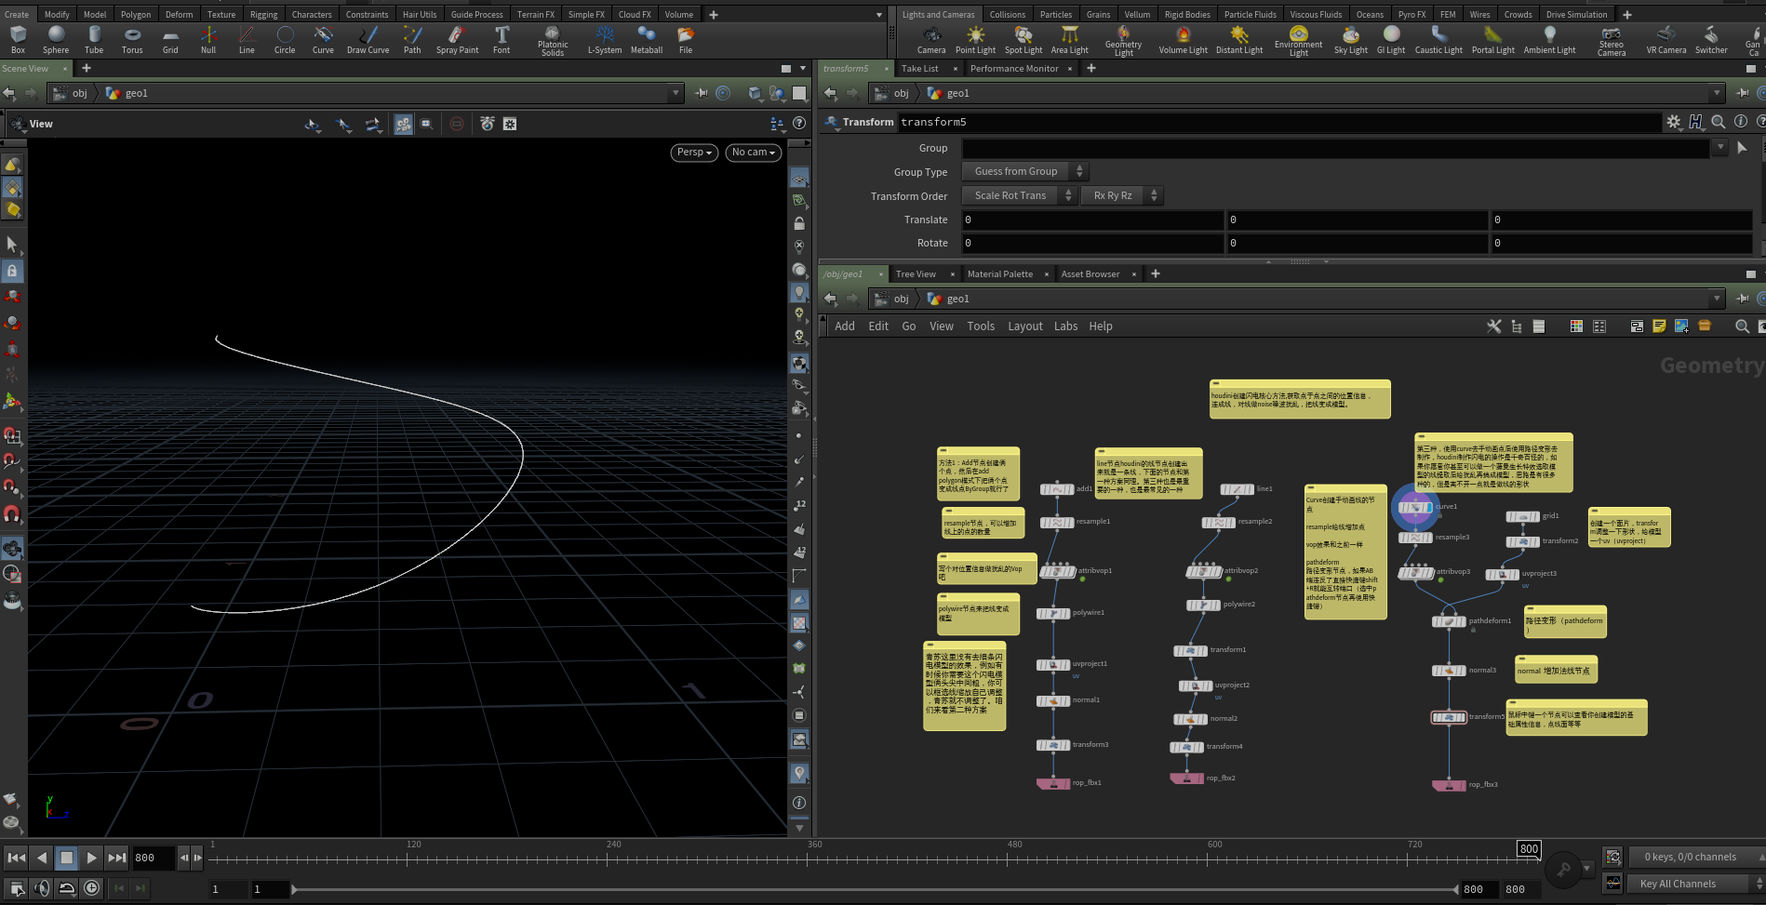
Task: Switch to the Material Palette tab
Action: tap(999, 274)
